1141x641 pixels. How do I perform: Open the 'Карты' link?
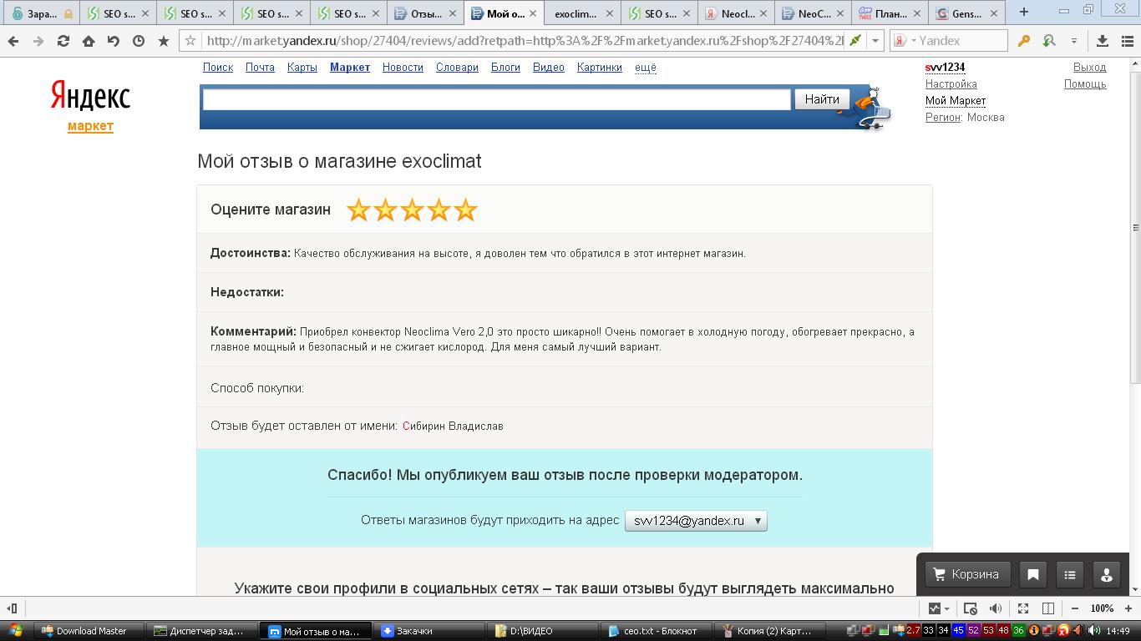(302, 68)
